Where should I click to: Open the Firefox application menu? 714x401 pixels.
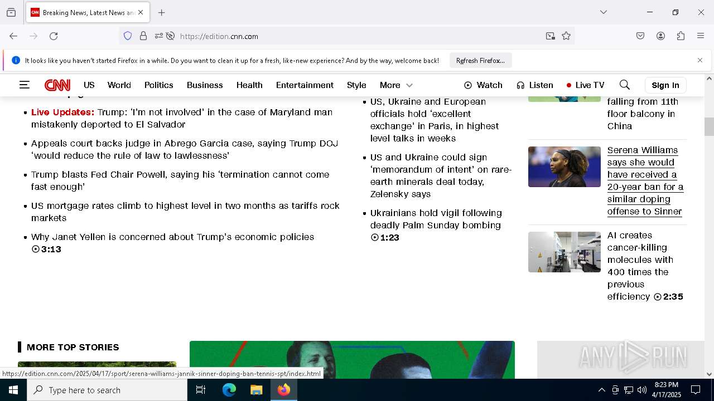coord(701,36)
